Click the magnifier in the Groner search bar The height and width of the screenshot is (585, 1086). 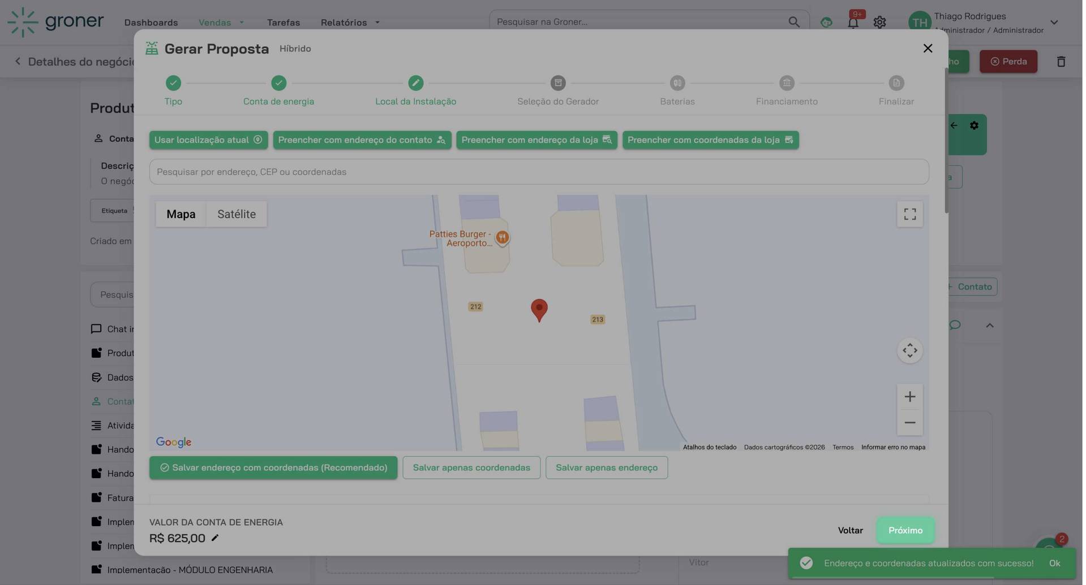point(794,21)
